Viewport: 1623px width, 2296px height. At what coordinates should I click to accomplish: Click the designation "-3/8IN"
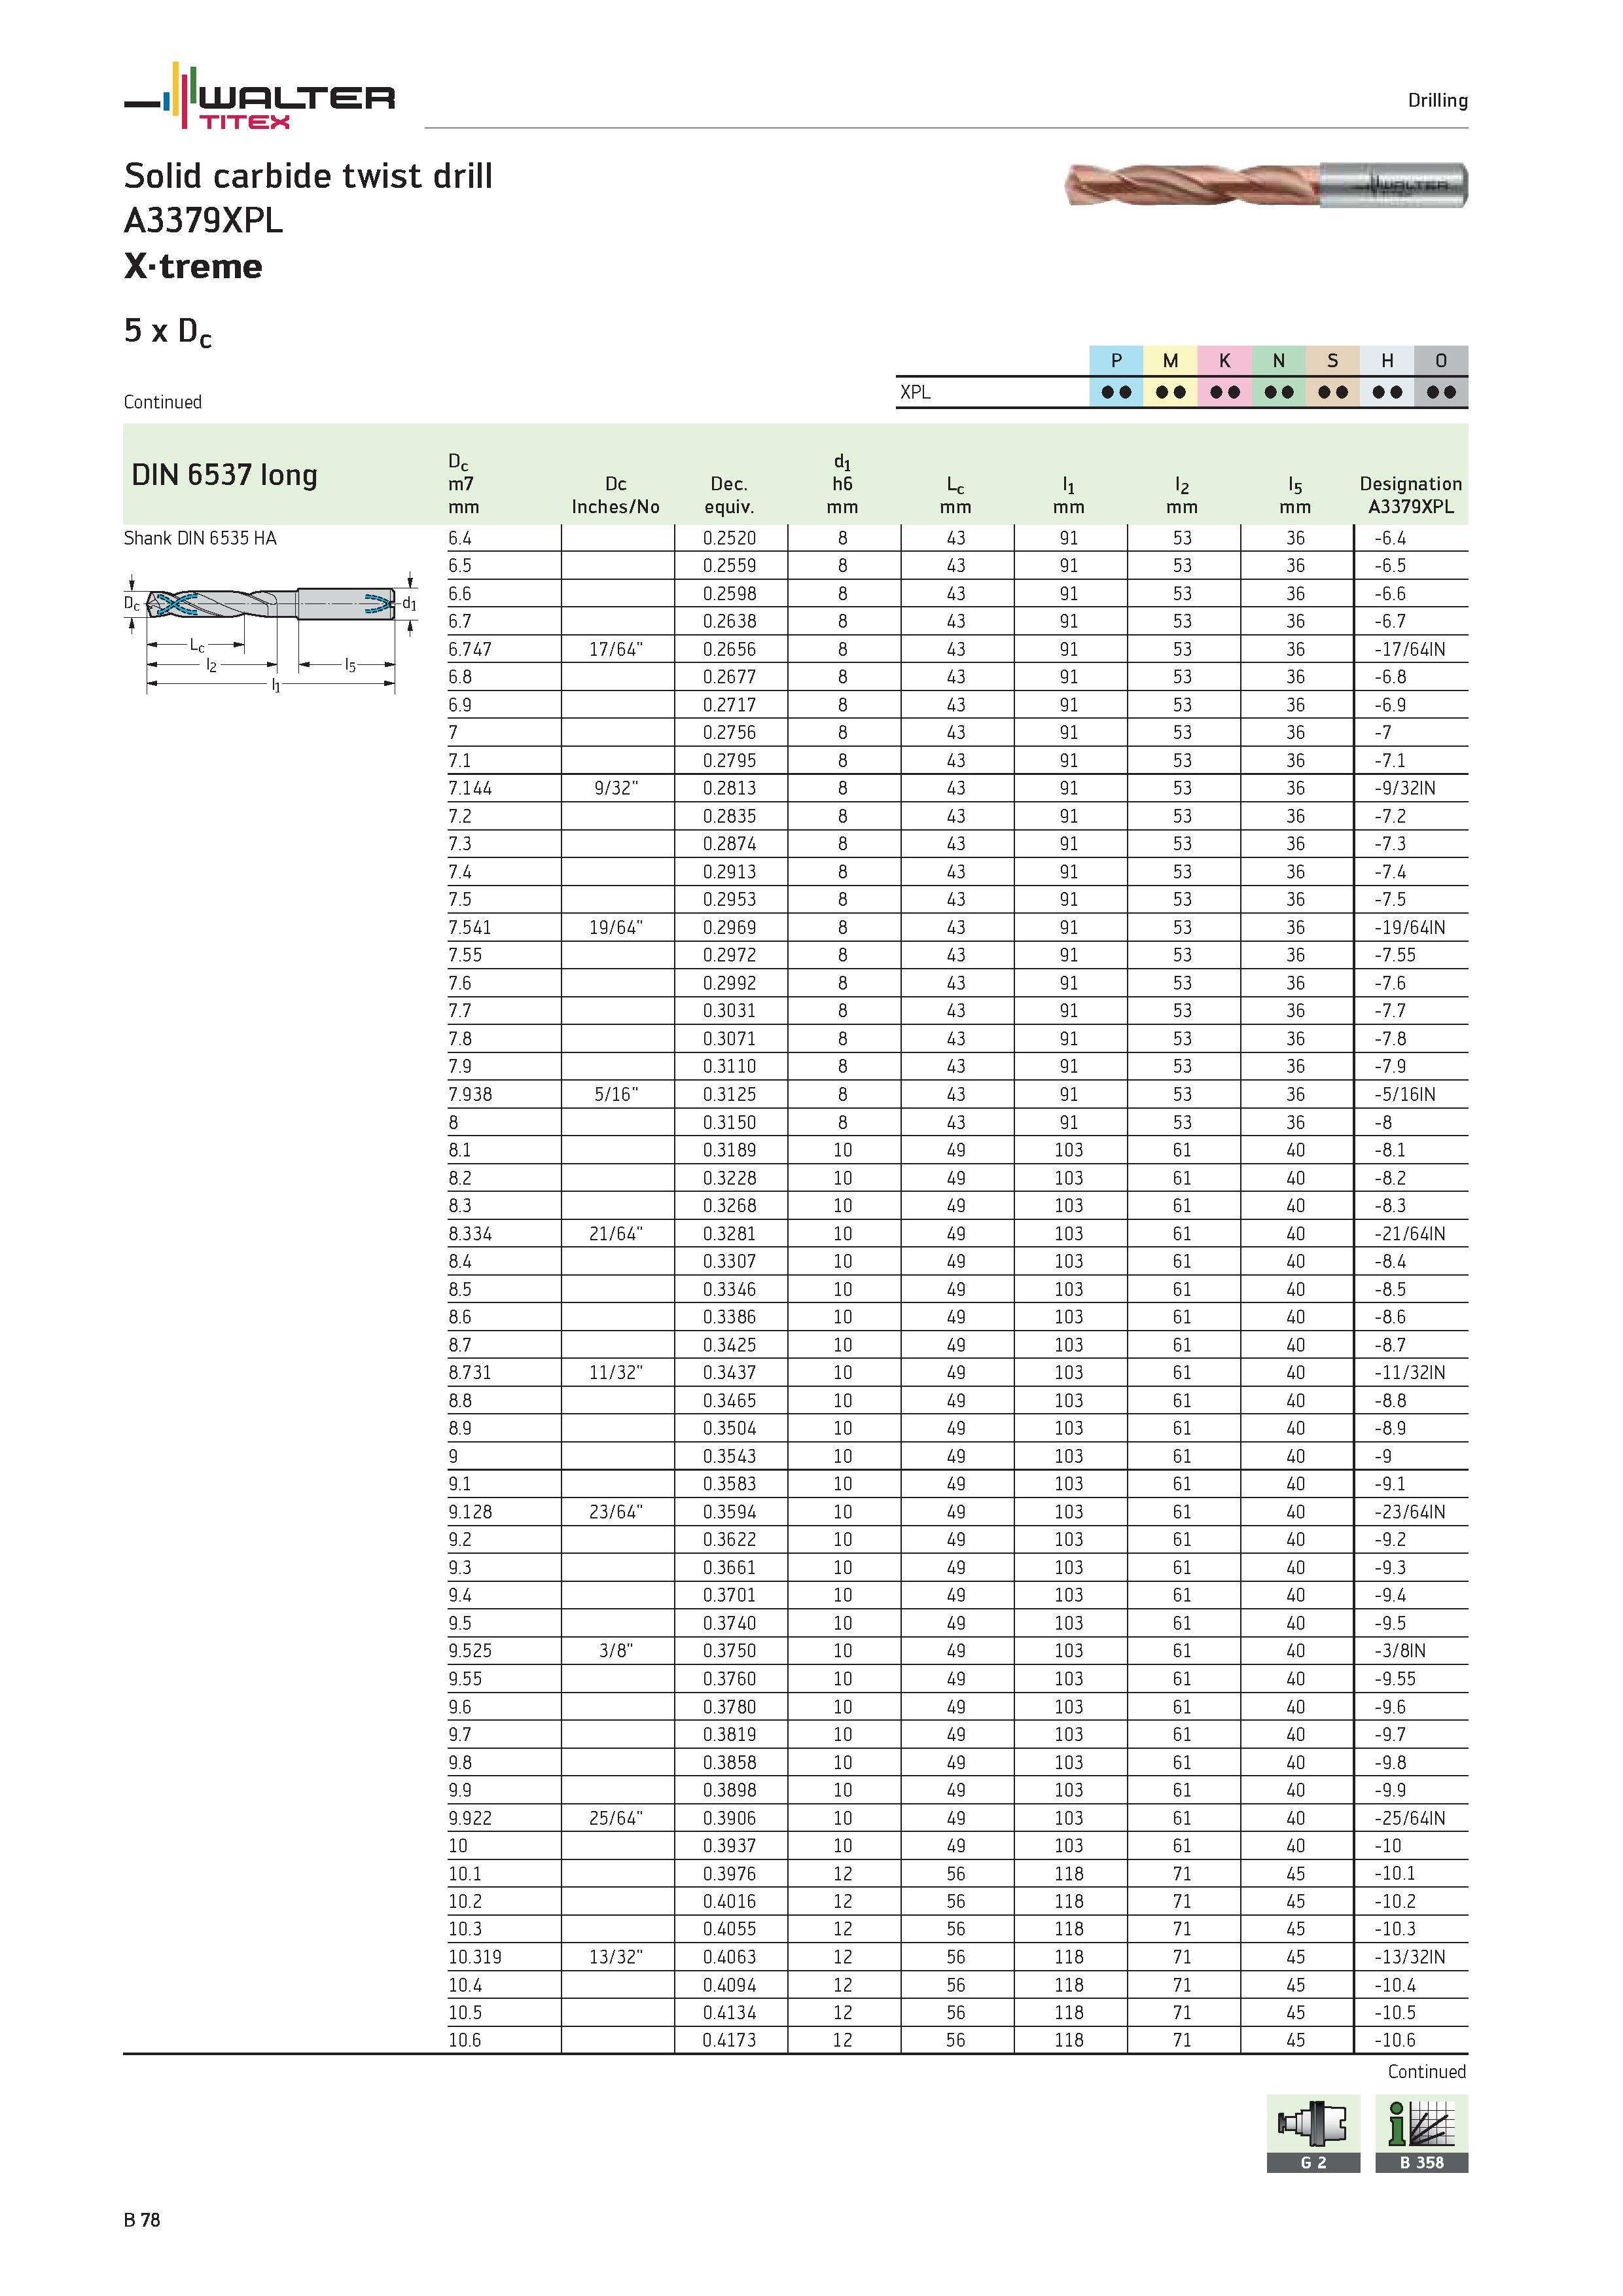coord(1400,1651)
